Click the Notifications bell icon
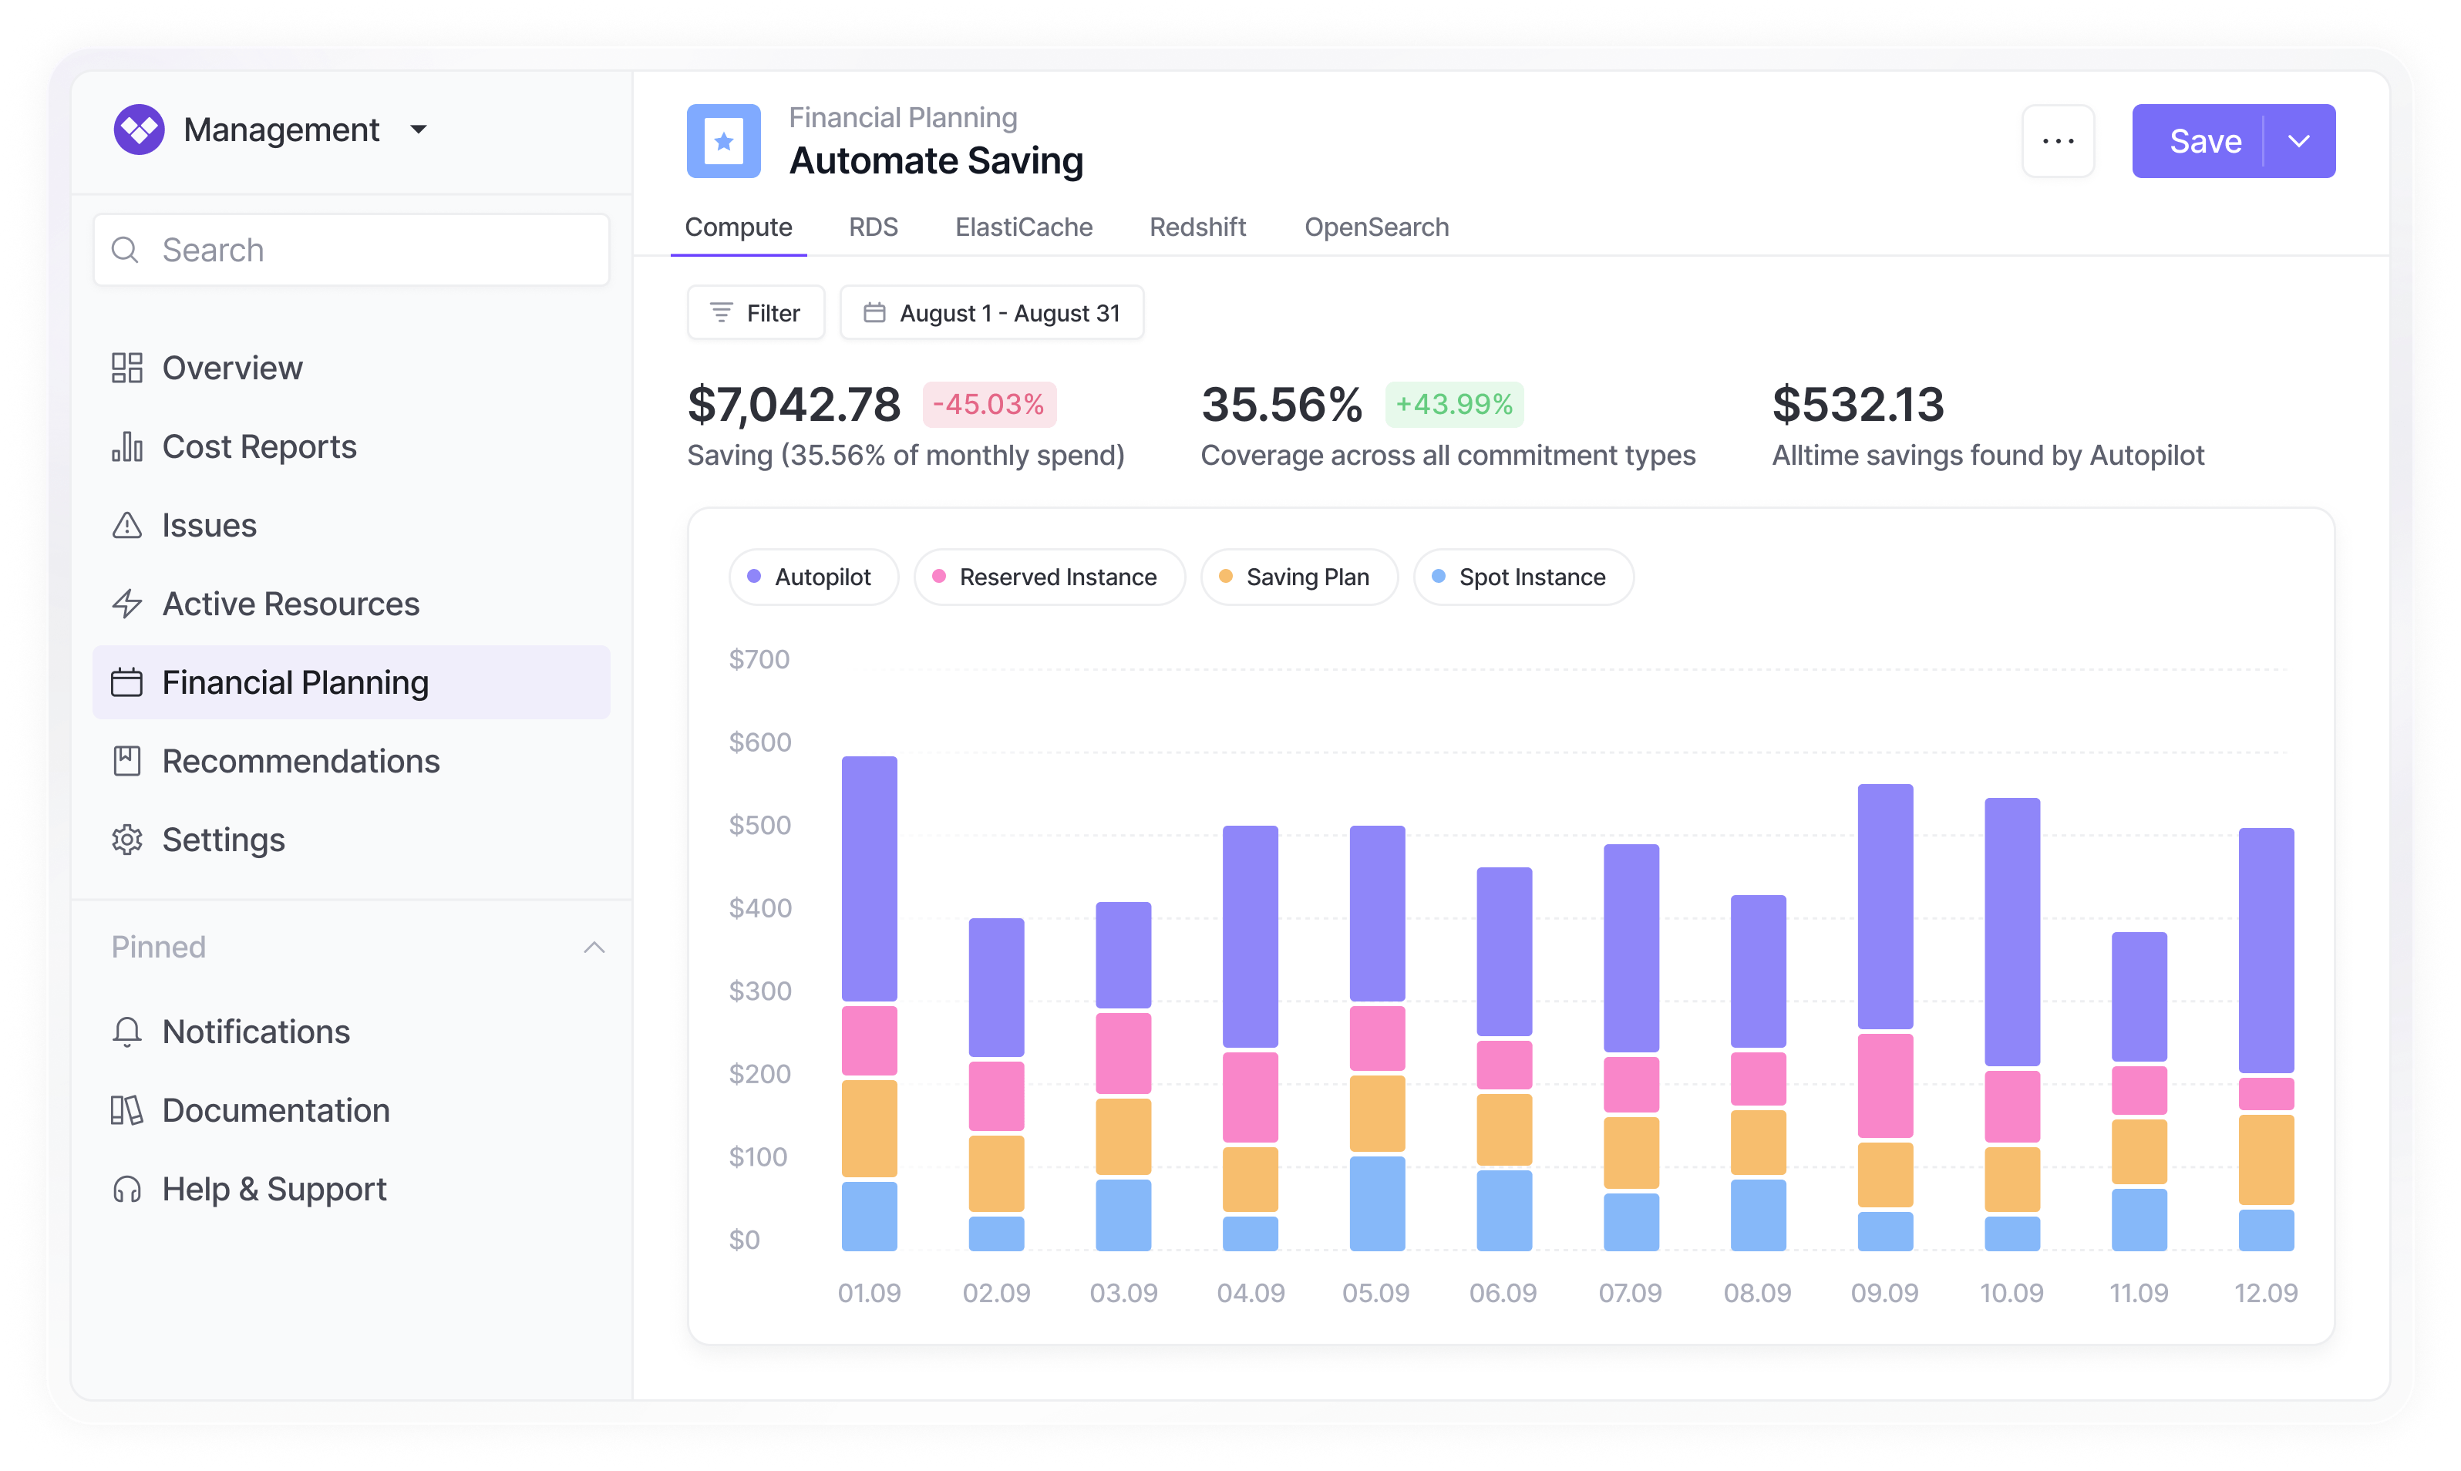Viewport: 2461px width, 1471px height. (x=127, y=1032)
